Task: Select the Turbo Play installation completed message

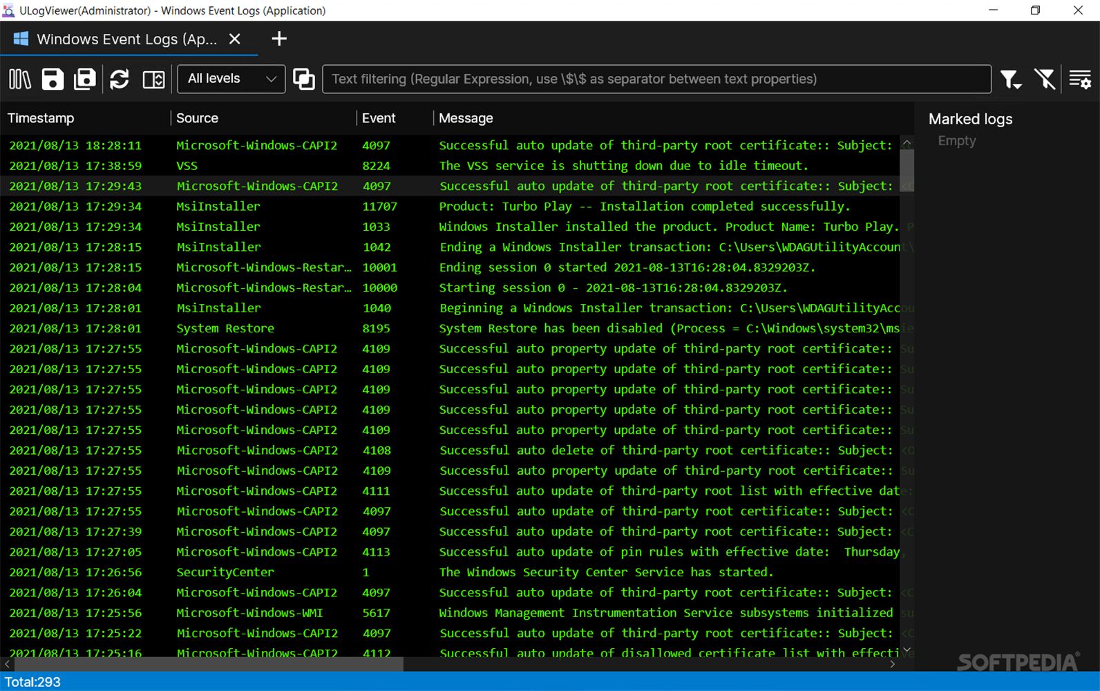Action: coord(645,207)
